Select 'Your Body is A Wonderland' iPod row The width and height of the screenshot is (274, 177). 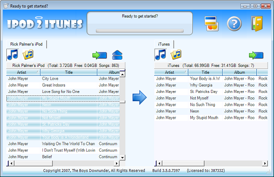coord(63,137)
